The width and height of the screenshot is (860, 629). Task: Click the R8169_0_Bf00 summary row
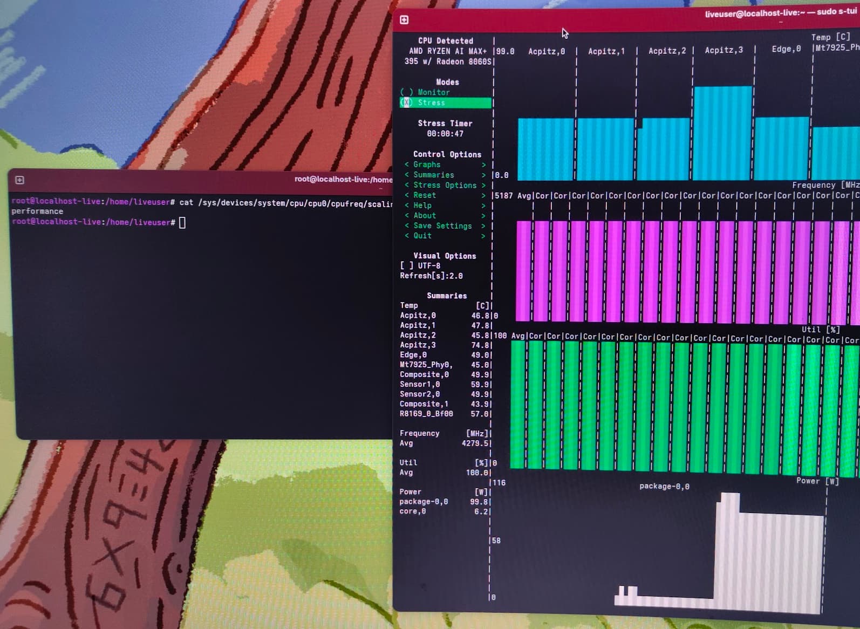(x=445, y=414)
